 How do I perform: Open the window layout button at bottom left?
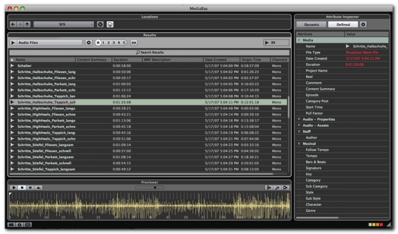[11, 225]
